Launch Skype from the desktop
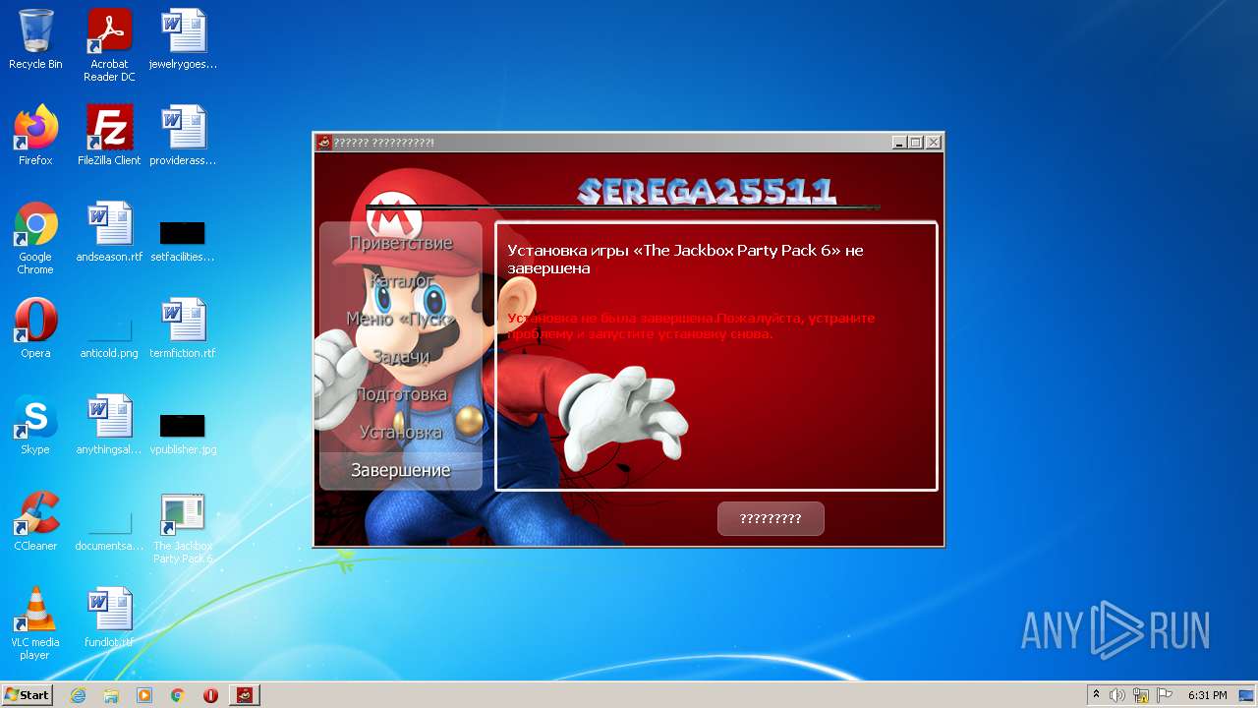Image resolution: width=1258 pixels, height=708 pixels. click(35, 424)
